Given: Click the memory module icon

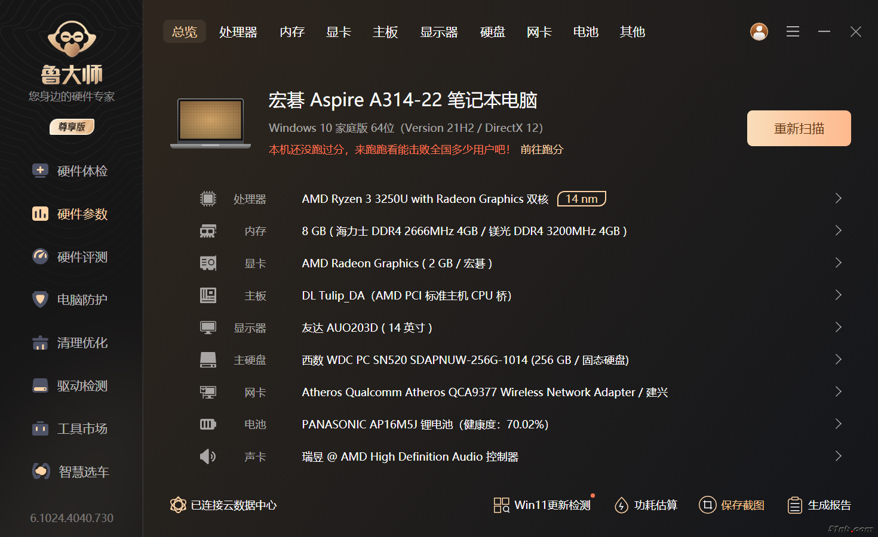Looking at the screenshot, I should [208, 231].
